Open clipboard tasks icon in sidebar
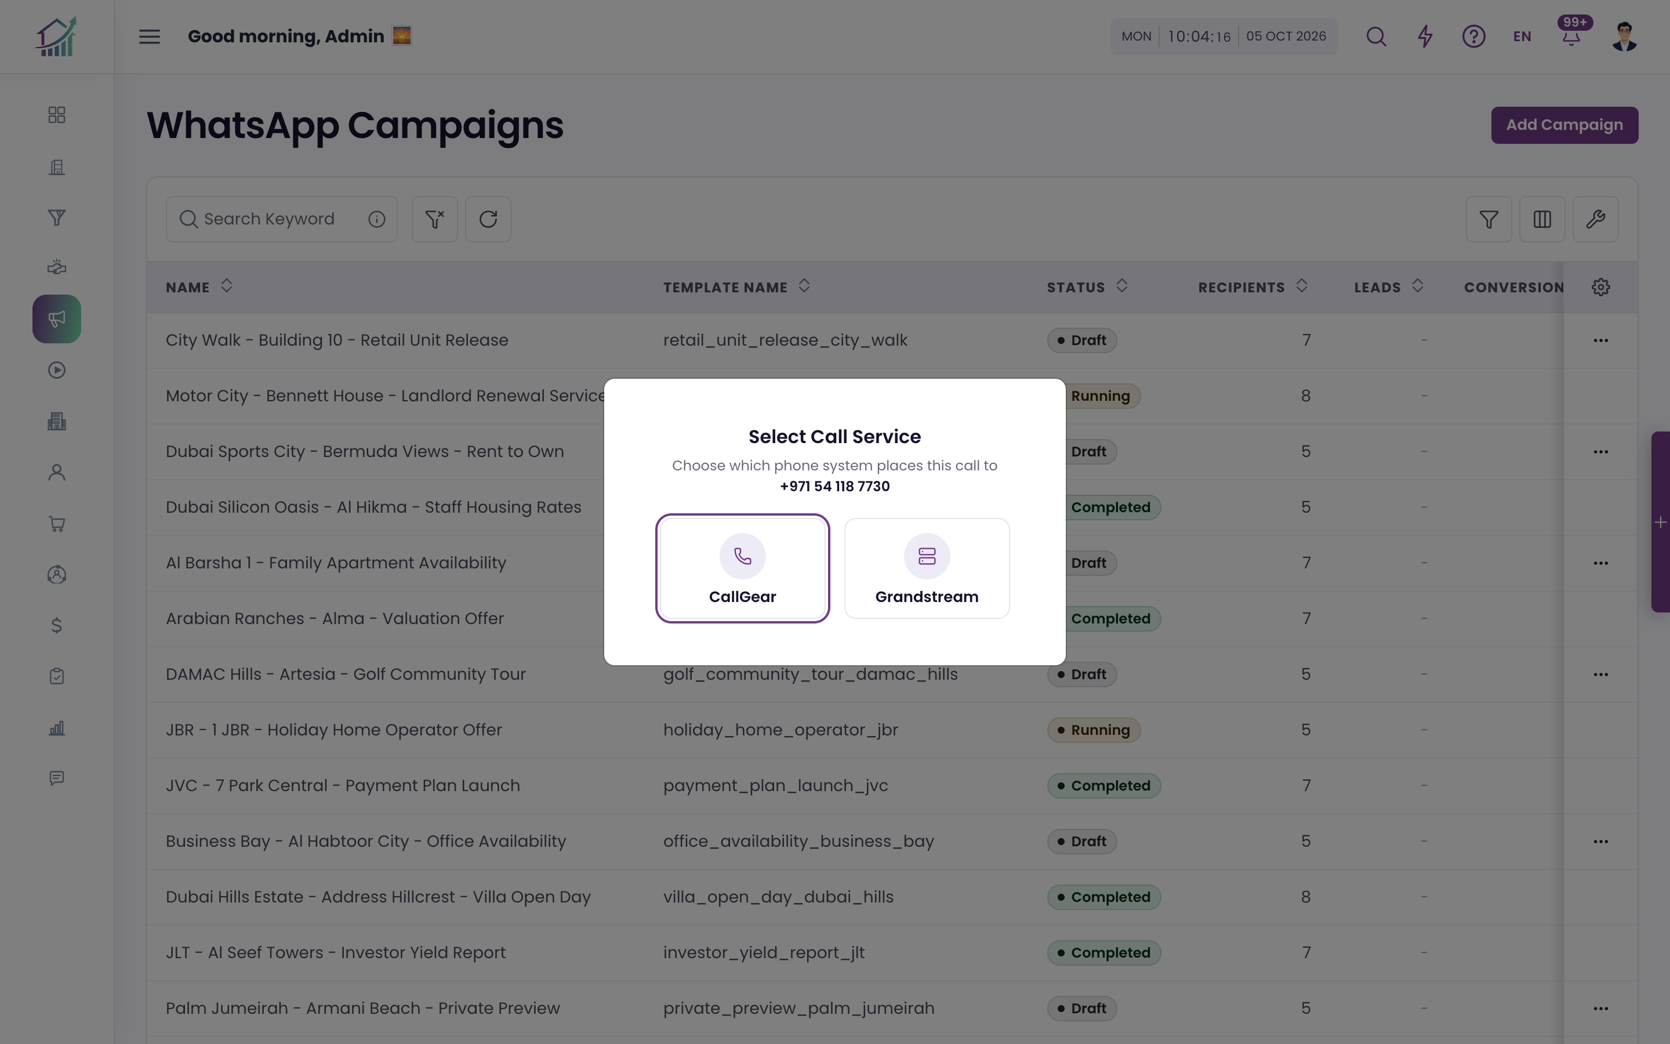 point(57,676)
